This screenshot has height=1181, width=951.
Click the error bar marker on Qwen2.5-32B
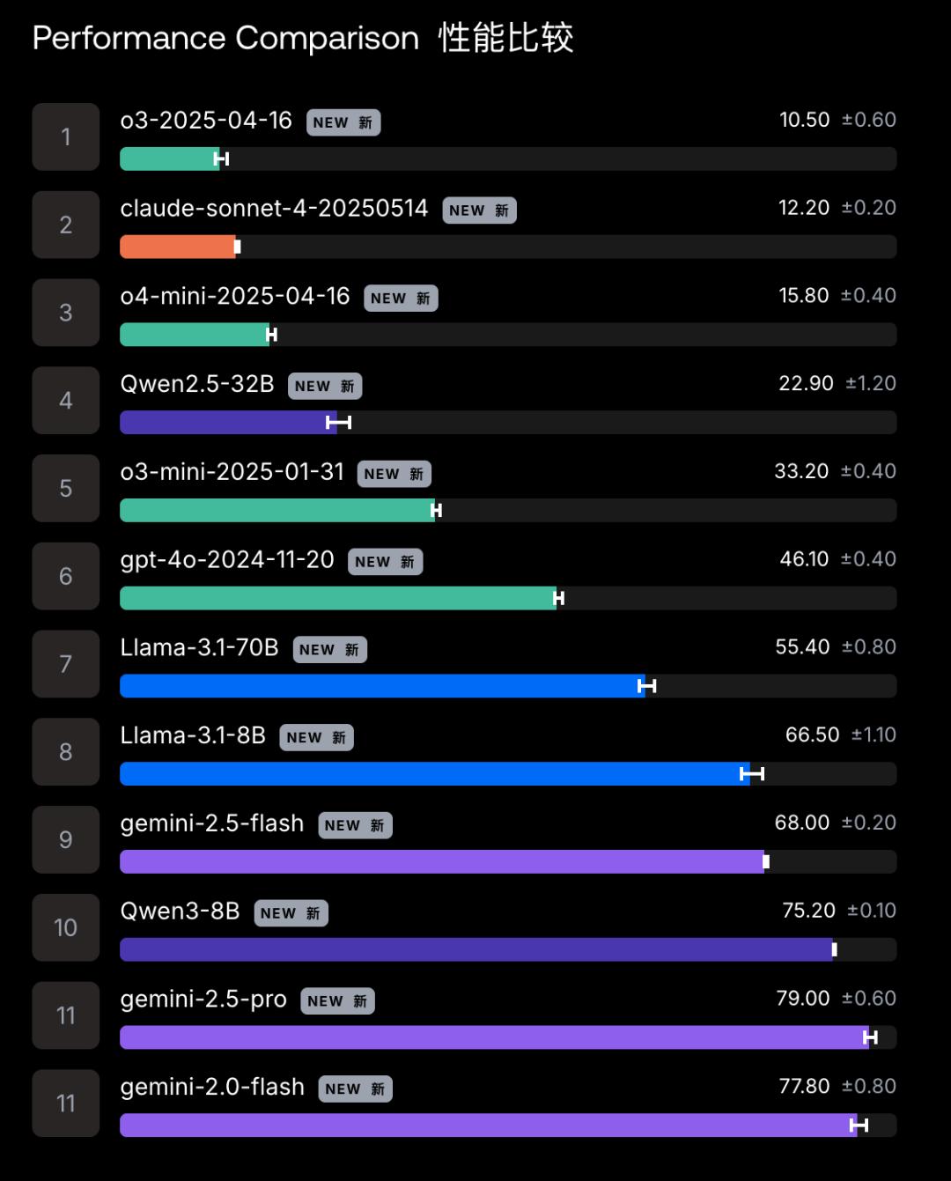tap(338, 423)
